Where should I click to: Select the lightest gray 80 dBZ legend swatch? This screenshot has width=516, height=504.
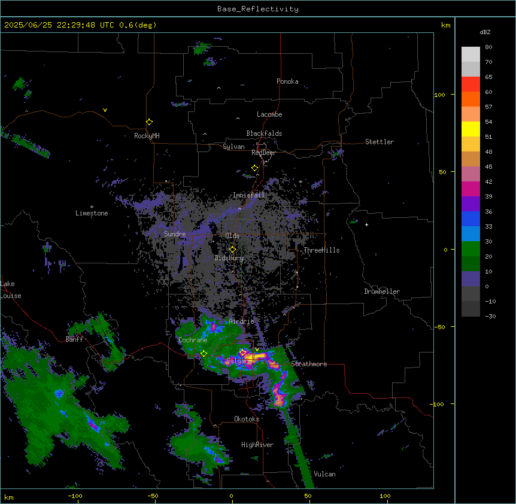[471, 54]
